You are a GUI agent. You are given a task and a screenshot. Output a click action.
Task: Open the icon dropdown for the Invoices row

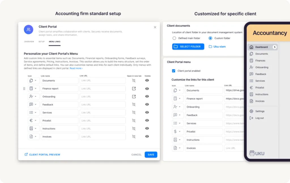pos(36,136)
